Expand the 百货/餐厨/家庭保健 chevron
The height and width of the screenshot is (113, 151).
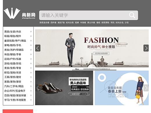pos(31,95)
